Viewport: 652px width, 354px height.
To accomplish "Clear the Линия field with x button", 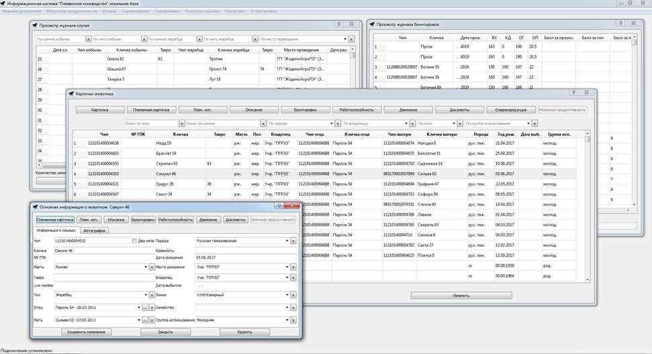I will [x=293, y=295].
